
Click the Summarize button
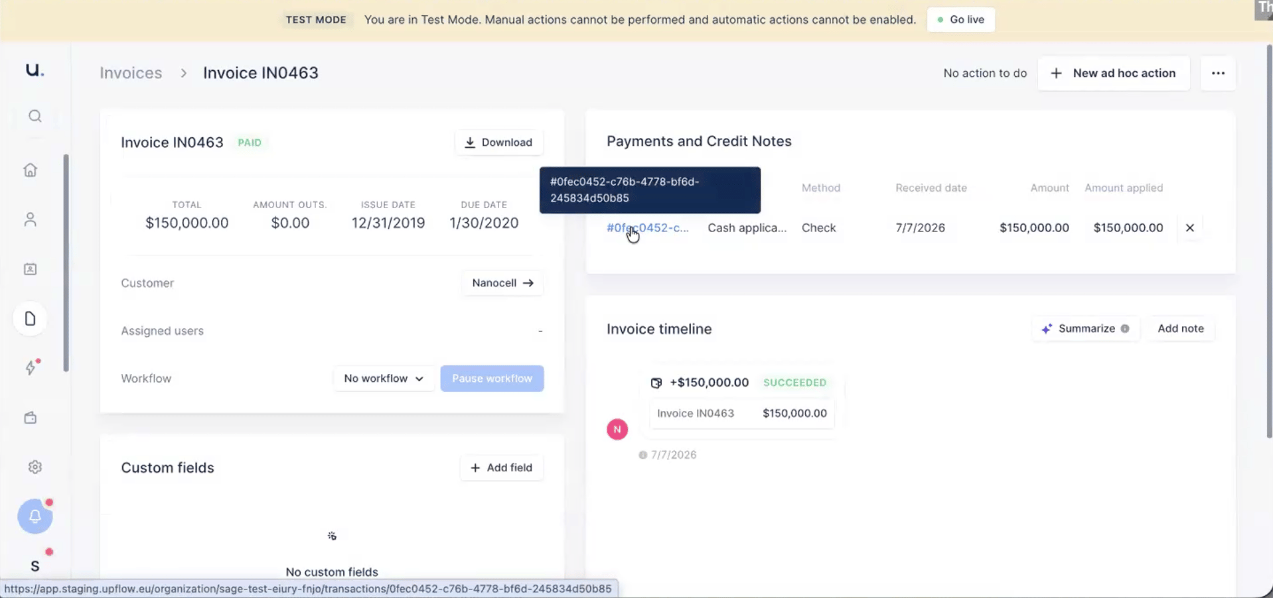click(1085, 328)
